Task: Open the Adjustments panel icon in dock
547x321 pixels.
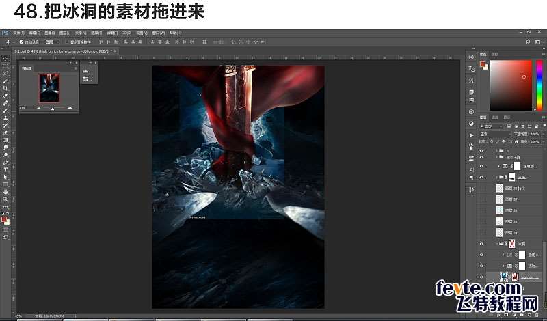Action: click(471, 124)
